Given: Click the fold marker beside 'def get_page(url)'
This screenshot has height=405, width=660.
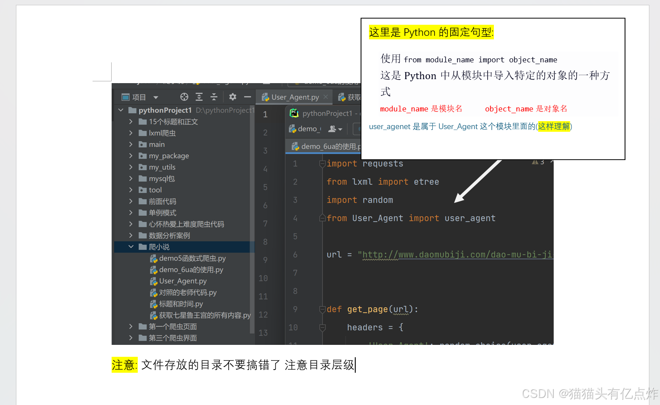Looking at the screenshot, I should pos(322,309).
